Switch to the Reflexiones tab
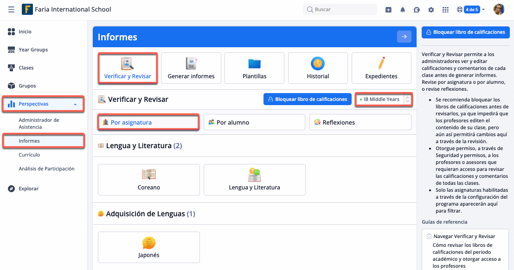 pyautogui.click(x=360, y=122)
